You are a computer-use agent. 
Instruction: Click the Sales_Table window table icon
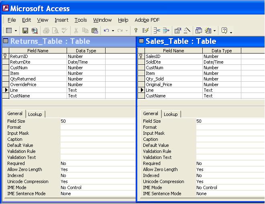click(141, 41)
